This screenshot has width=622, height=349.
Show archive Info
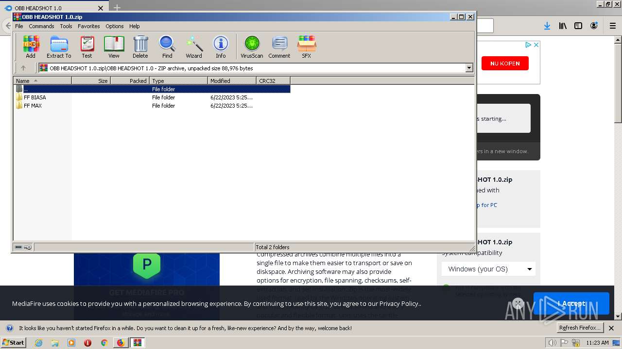(221, 47)
